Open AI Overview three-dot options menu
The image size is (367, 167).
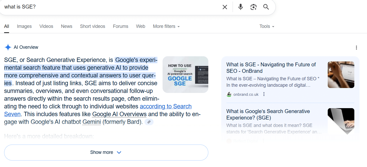[x=356, y=47]
